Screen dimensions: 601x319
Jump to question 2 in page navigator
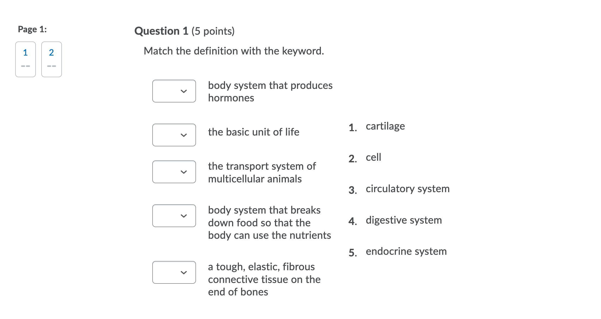(52, 59)
